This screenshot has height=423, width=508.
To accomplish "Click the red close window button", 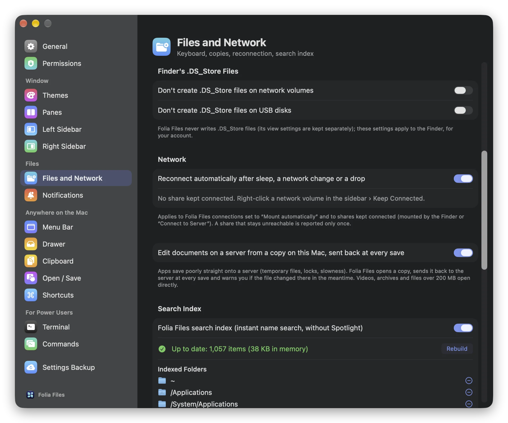I will click(23, 23).
